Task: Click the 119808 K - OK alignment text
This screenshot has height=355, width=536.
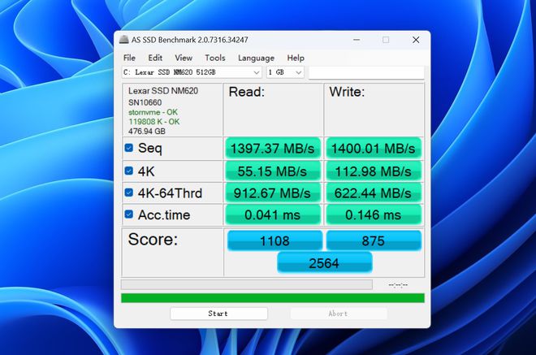Action: pyautogui.click(x=153, y=122)
